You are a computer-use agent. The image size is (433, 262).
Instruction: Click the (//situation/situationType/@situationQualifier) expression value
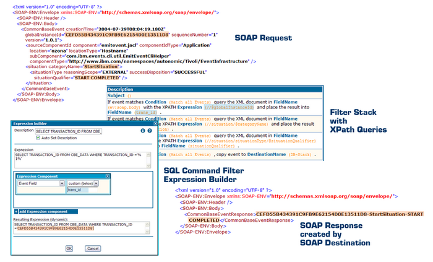coord(260,141)
